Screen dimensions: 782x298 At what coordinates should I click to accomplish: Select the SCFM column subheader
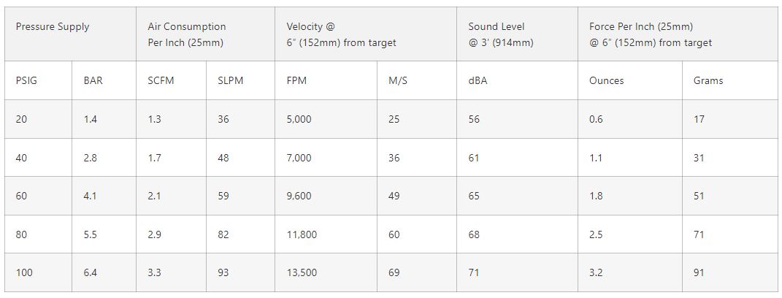point(161,80)
